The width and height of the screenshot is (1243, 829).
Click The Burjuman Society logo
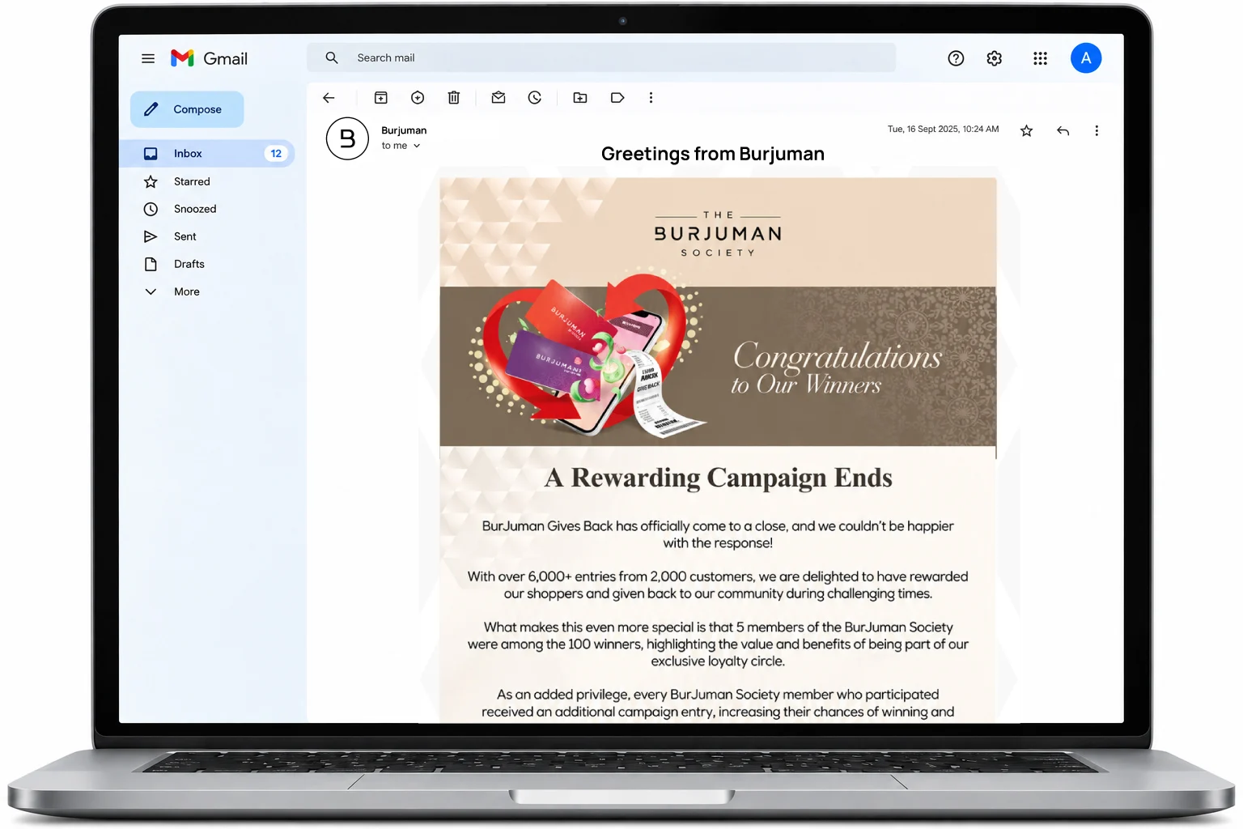(x=718, y=234)
